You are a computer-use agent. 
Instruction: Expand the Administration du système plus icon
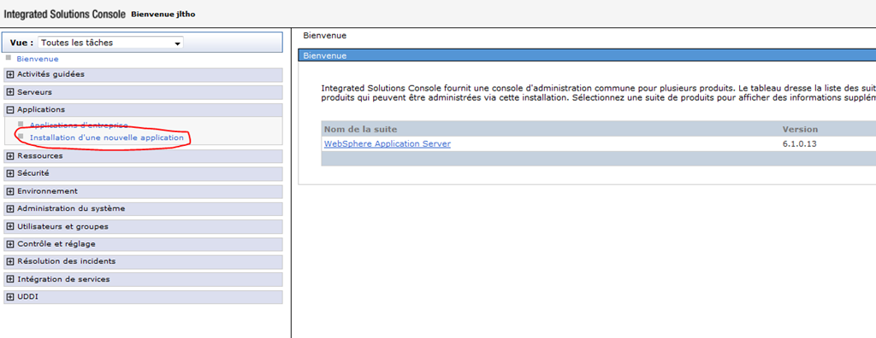9,208
